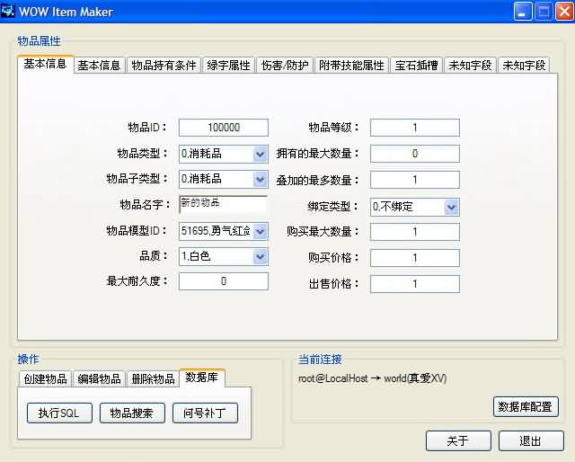Click the 执行SQL button
The height and width of the screenshot is (462, 575).
pyautogui.click(x=59, y=413)
